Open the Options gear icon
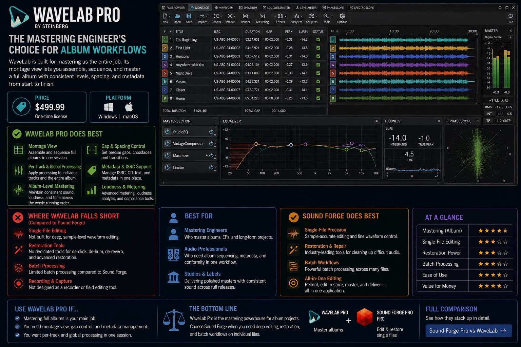This screenshot has height=347, width=521. pyautogui.click(x=342, y=16)
